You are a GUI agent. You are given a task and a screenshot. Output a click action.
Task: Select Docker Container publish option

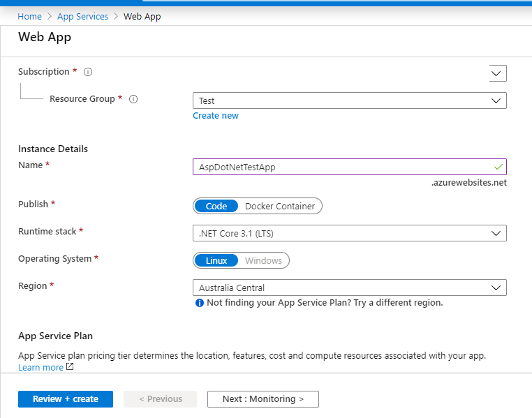pyautogui.click(x=280, y=206)
